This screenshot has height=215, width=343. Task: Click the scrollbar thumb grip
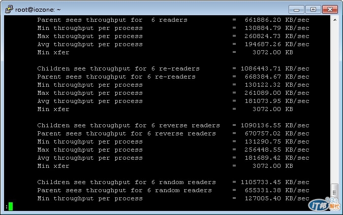click(334, 193)
